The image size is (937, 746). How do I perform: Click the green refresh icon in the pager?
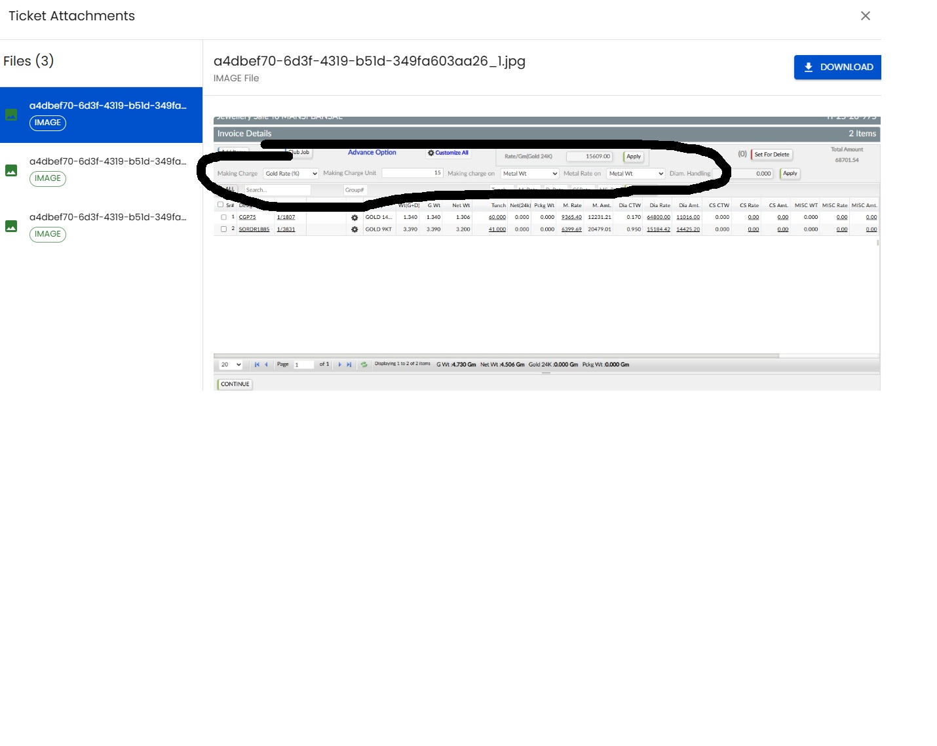pos(364,364)
